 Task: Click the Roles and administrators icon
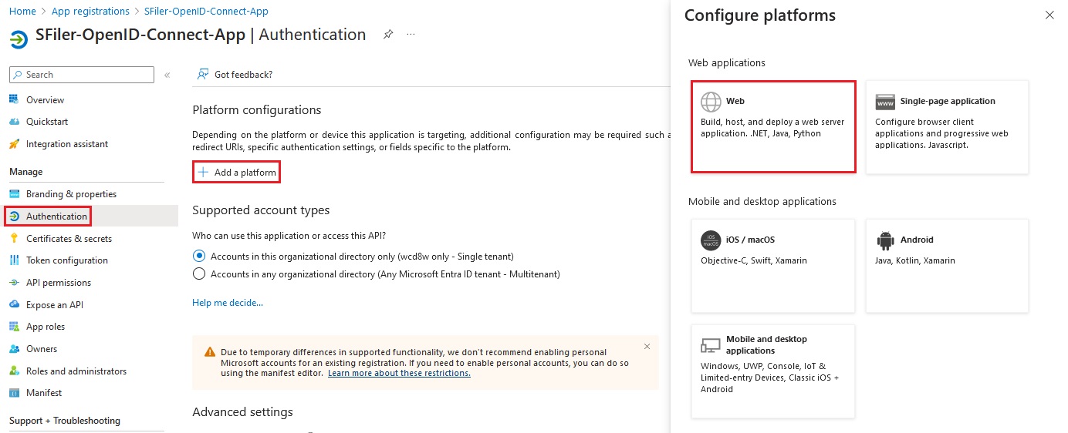[x=14, y=371]
